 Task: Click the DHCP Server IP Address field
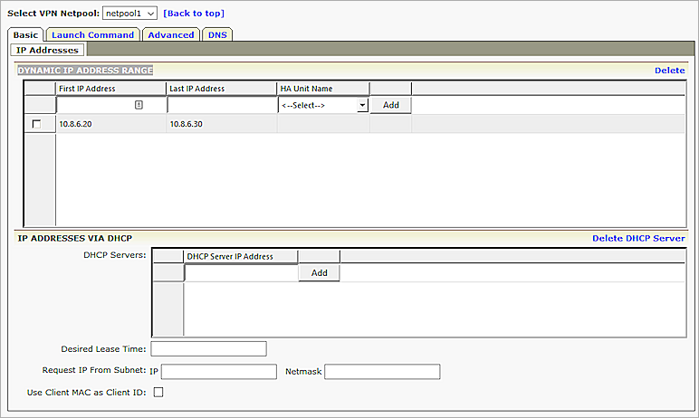241,272
